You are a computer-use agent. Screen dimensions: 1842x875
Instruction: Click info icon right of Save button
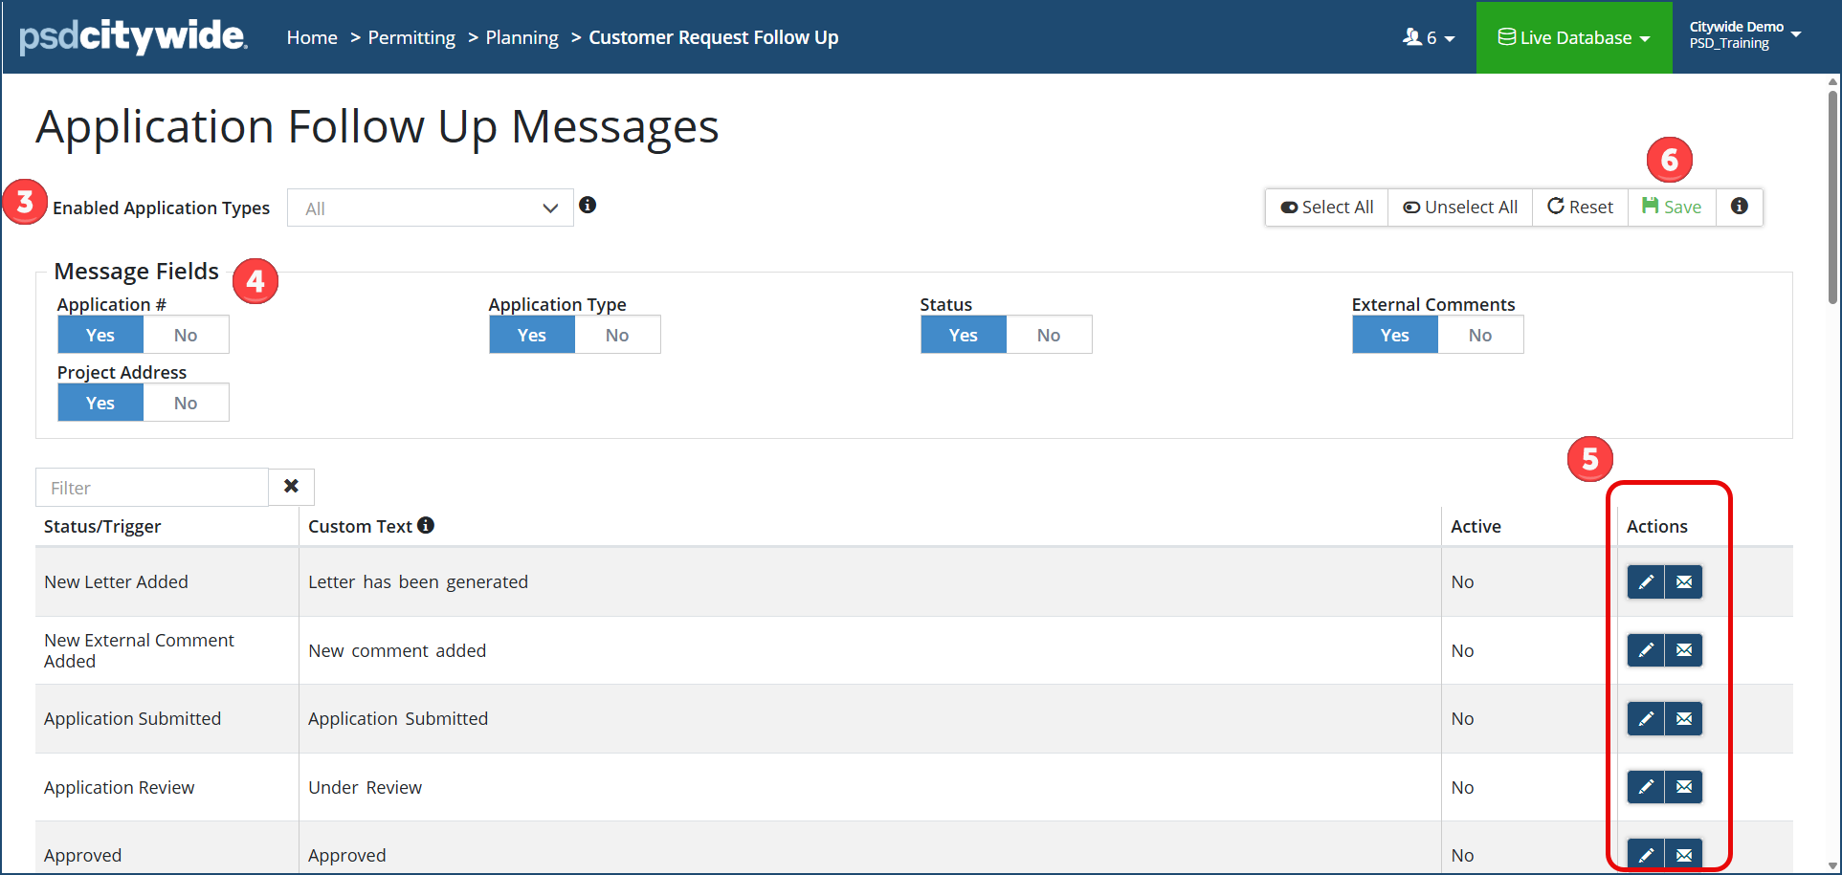1739,207
